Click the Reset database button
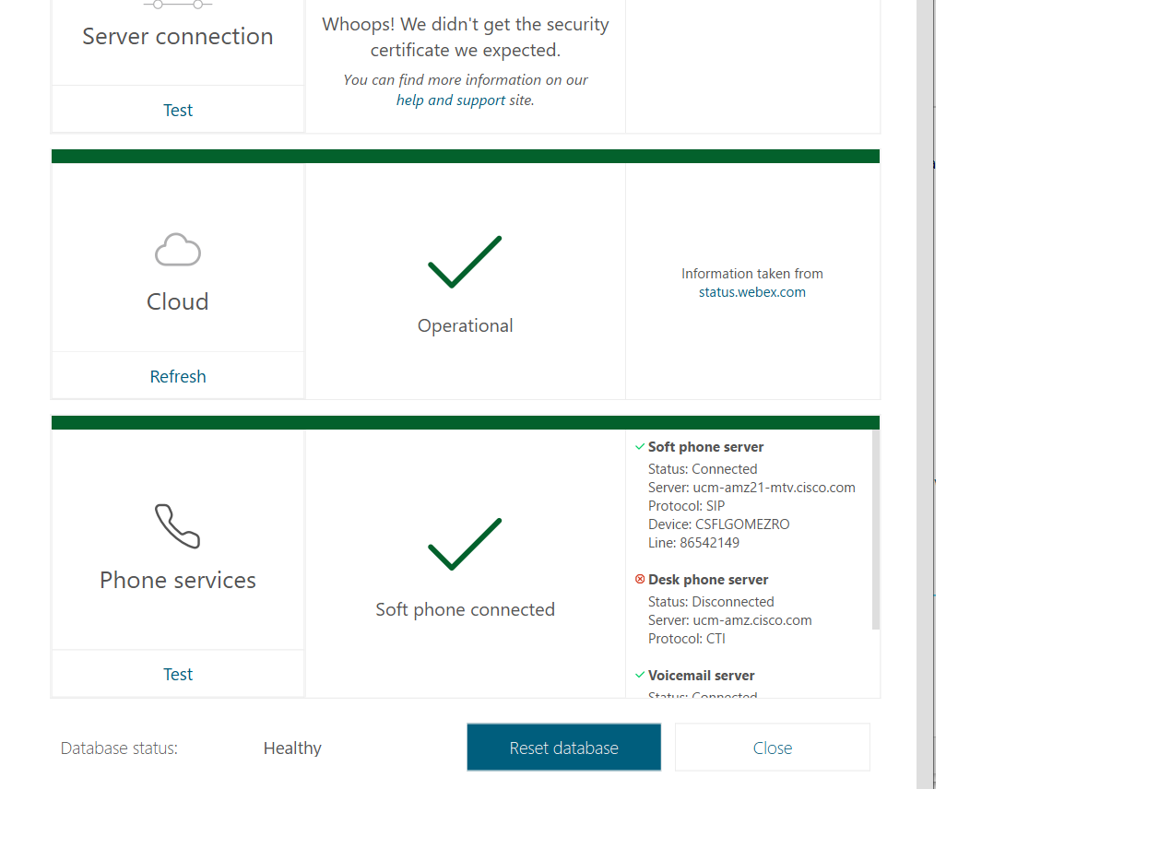The width and height of the screenshot is (1159, 860). 563,747
